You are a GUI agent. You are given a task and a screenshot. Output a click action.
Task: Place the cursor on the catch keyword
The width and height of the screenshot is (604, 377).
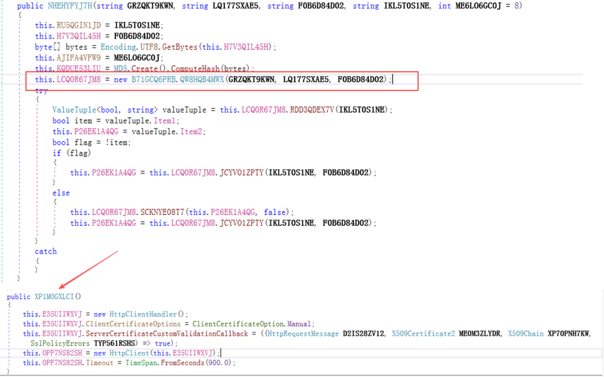point(46,251)
